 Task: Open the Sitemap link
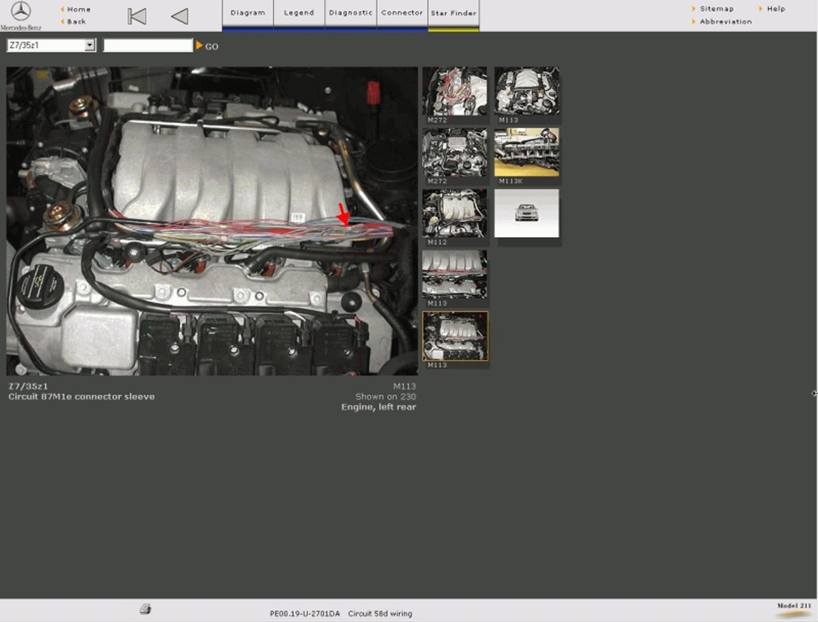click(x=716, y=9)
